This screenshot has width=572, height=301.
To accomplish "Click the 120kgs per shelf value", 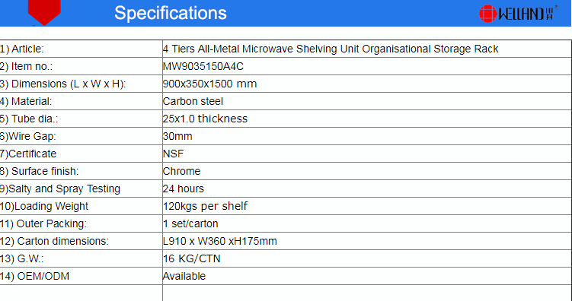I will [x=205, y=206].
